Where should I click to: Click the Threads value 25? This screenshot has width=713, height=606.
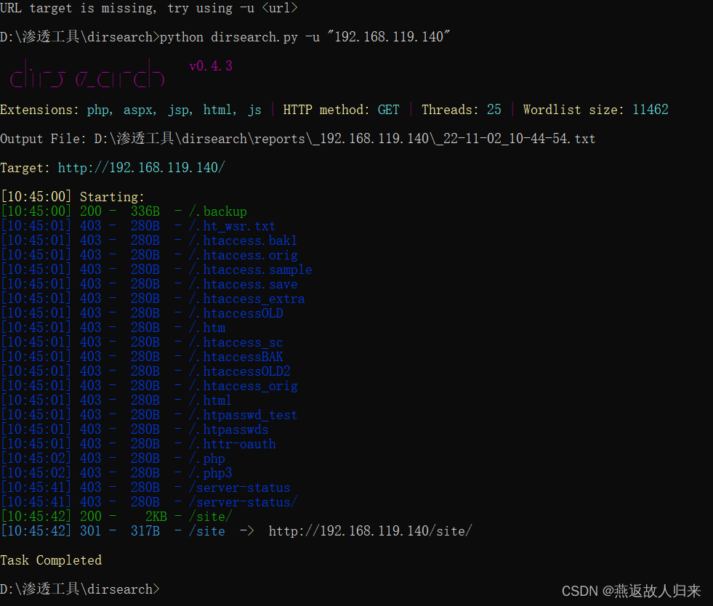point(494,110)
